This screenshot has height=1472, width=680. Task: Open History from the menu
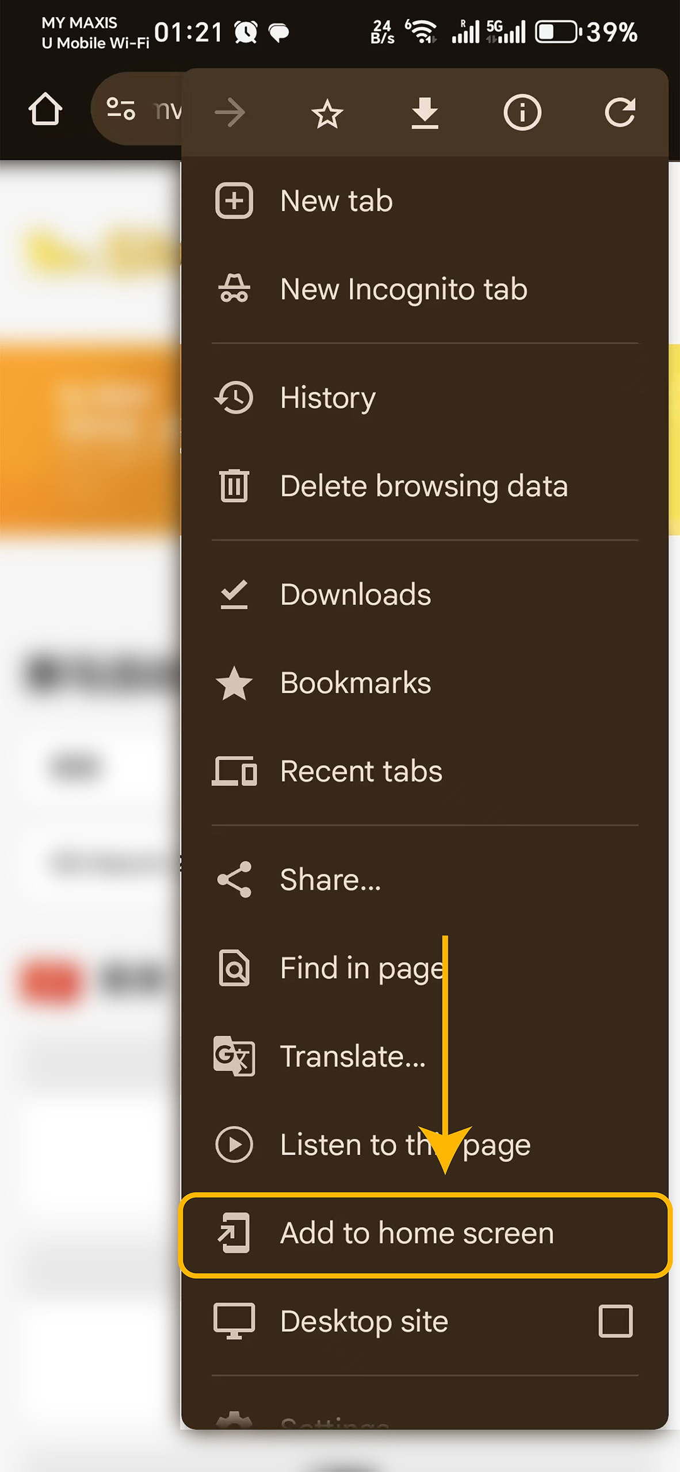[x=327, y=398]
